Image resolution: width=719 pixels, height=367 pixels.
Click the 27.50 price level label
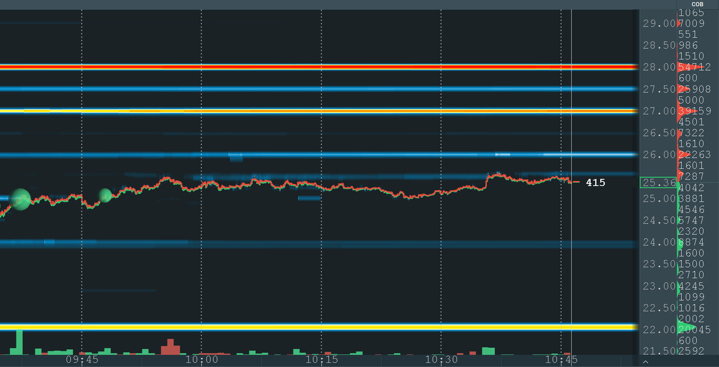(x=659, y=89)
